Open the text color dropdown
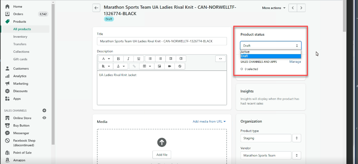 click(x=121, y=66)
